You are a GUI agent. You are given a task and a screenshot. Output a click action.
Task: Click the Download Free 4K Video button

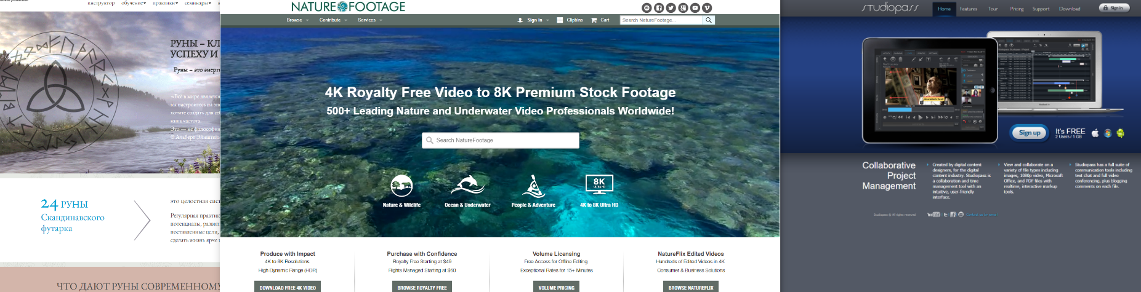tap(288, 287)
